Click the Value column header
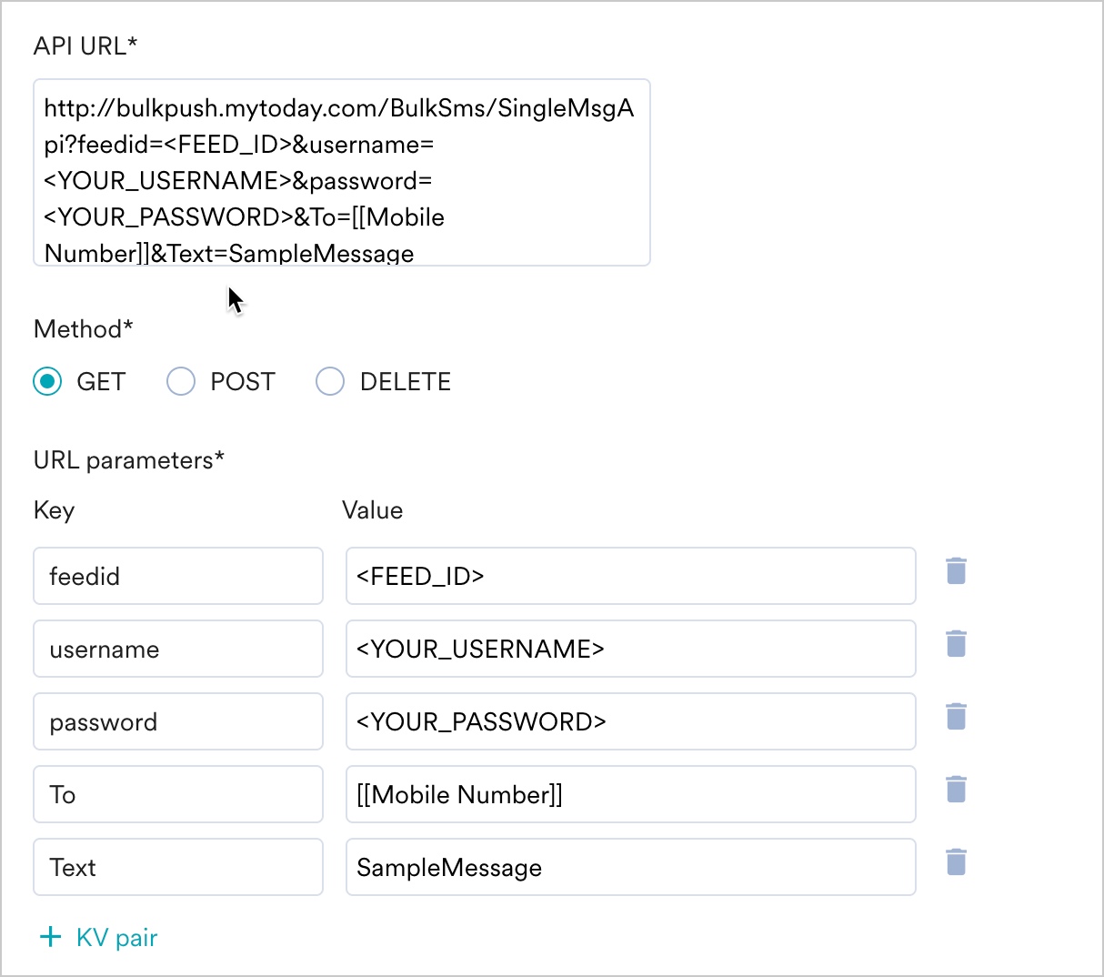The width and height of the screenshot is (1104, 977). coord(372,510)
